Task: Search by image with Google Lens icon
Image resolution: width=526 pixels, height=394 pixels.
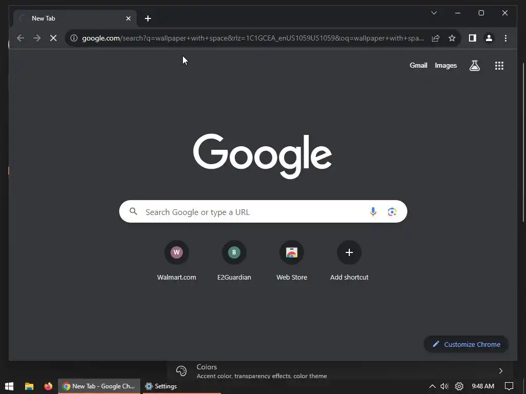Action: [x=392, y=212]
